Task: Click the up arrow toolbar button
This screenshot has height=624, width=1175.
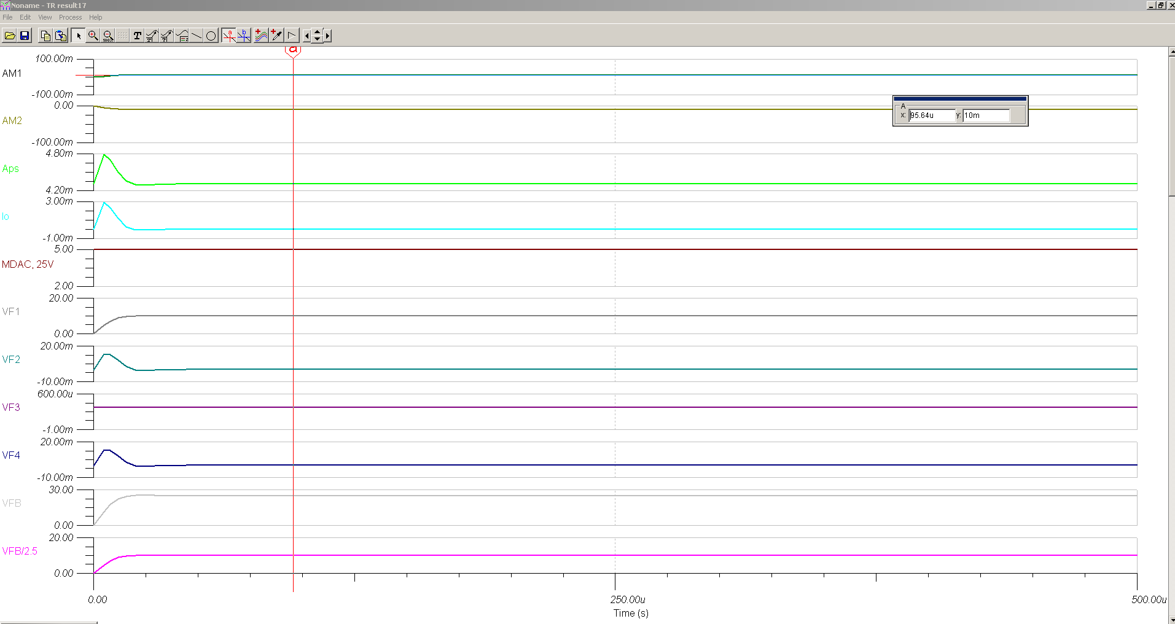Action: pyautogui.click(x=317, y=33)
